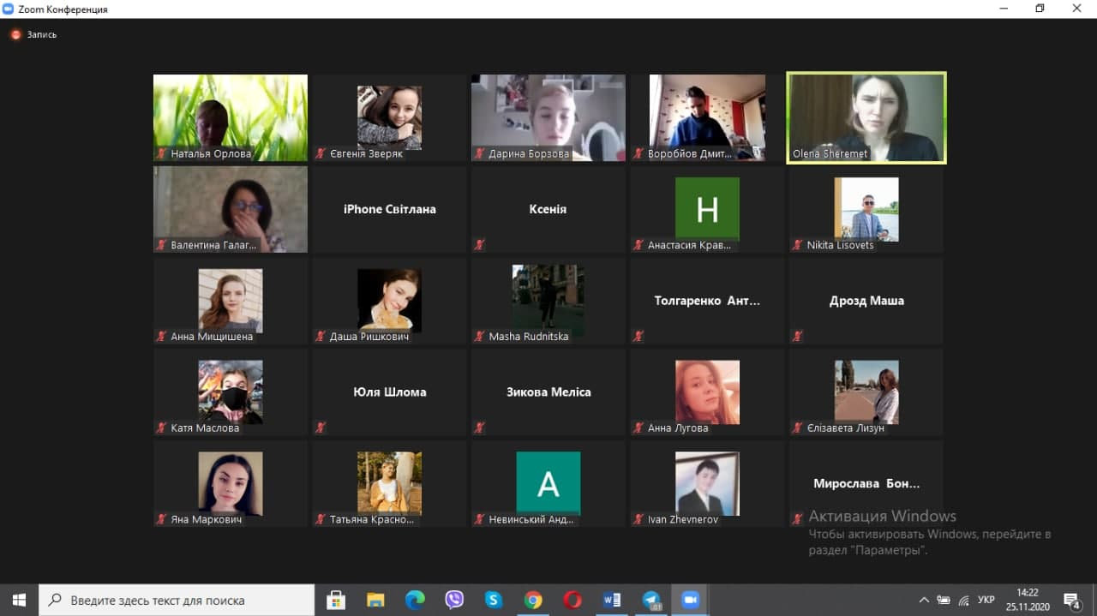
Task: Expand hidden system tray icons chevron
Action: click(x=924, y=600)
